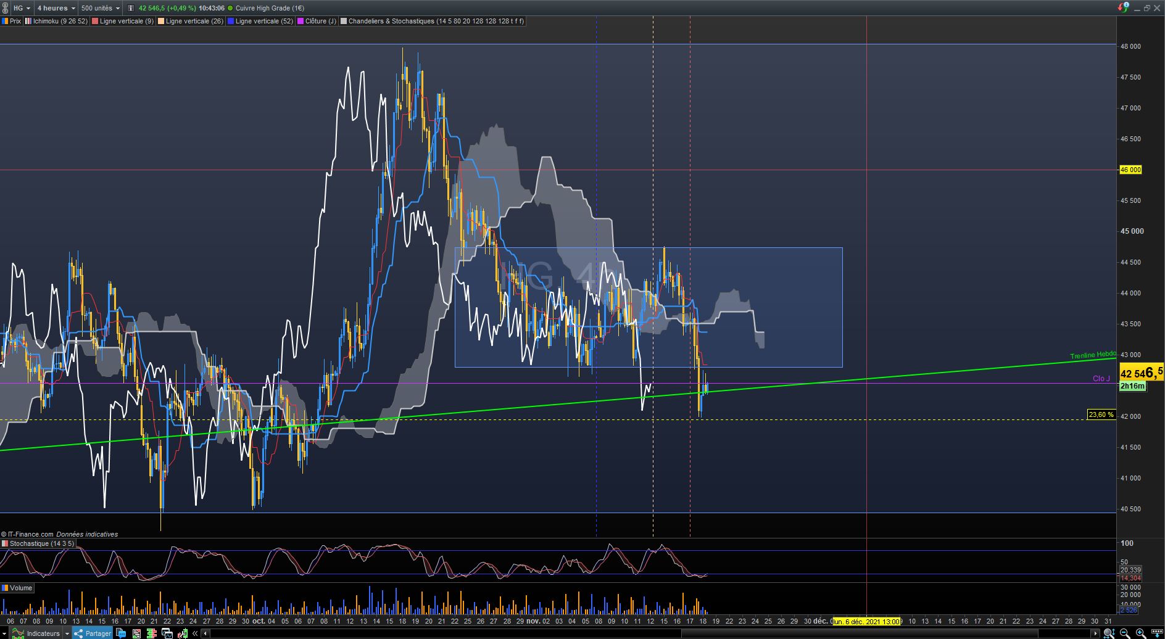Click the 2h16m candle countdown label
The width and height of the screenshot is (1165, 639).
pyautogui.click(x=1132, y=386)
